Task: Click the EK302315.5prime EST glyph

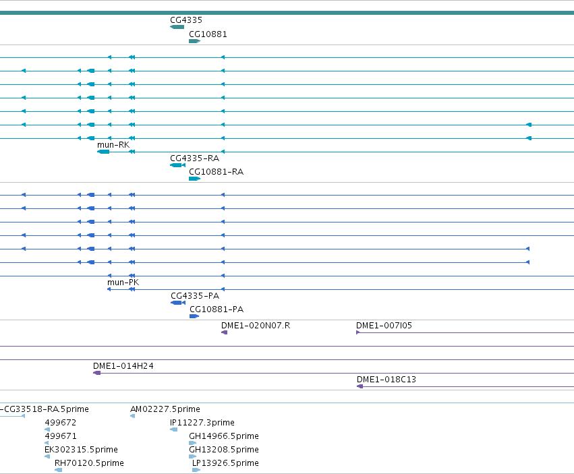Action: click(47, 456)
